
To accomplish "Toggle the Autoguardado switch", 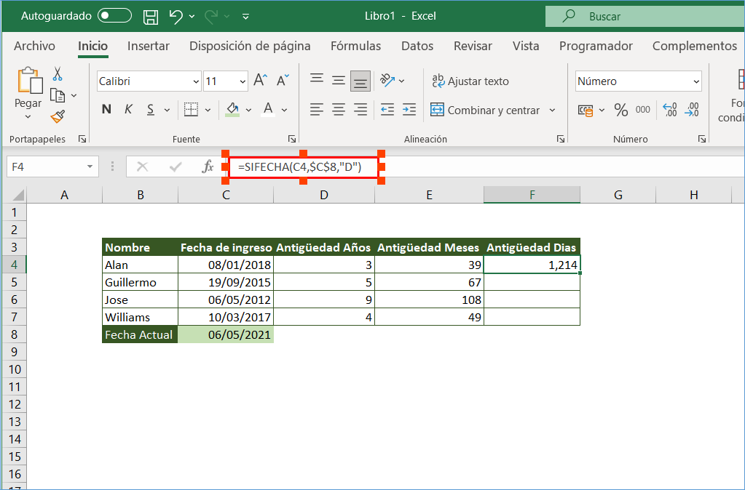I will pyautogui.click(x=114, y=16).
